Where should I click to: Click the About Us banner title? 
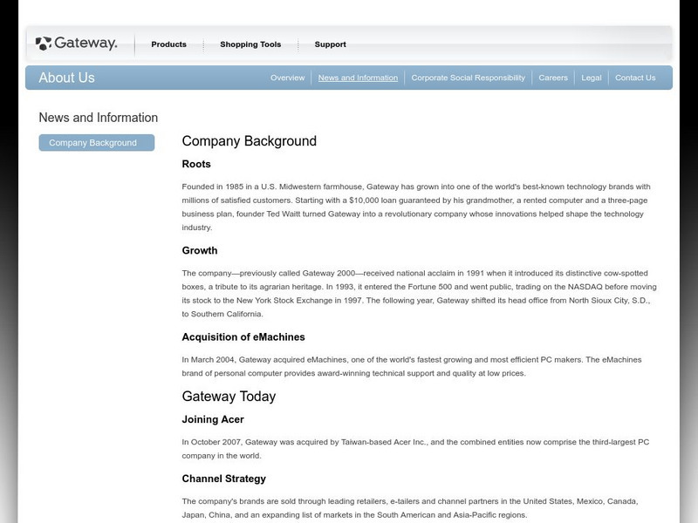tap(66, 78)
